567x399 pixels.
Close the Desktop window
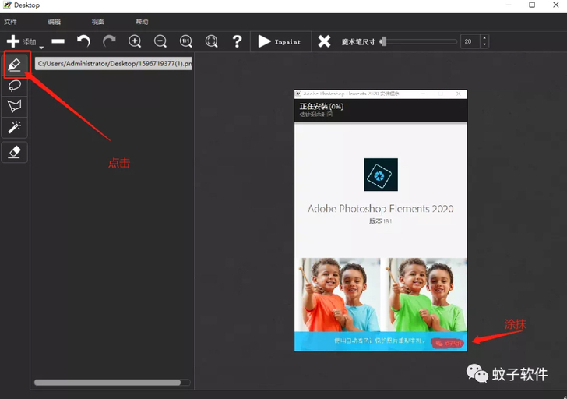pyautogui.click(x=556, y=5)
